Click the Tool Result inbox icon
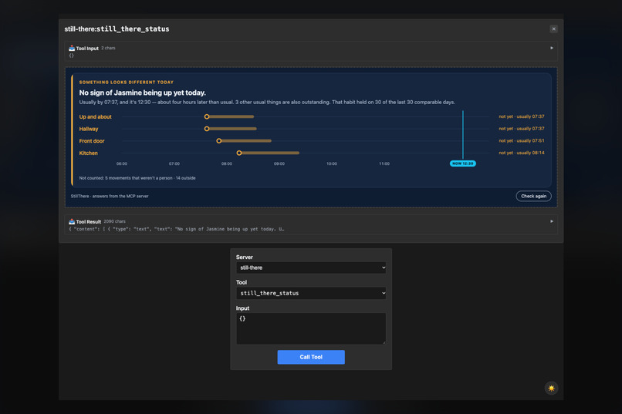 tap(72, 221)
